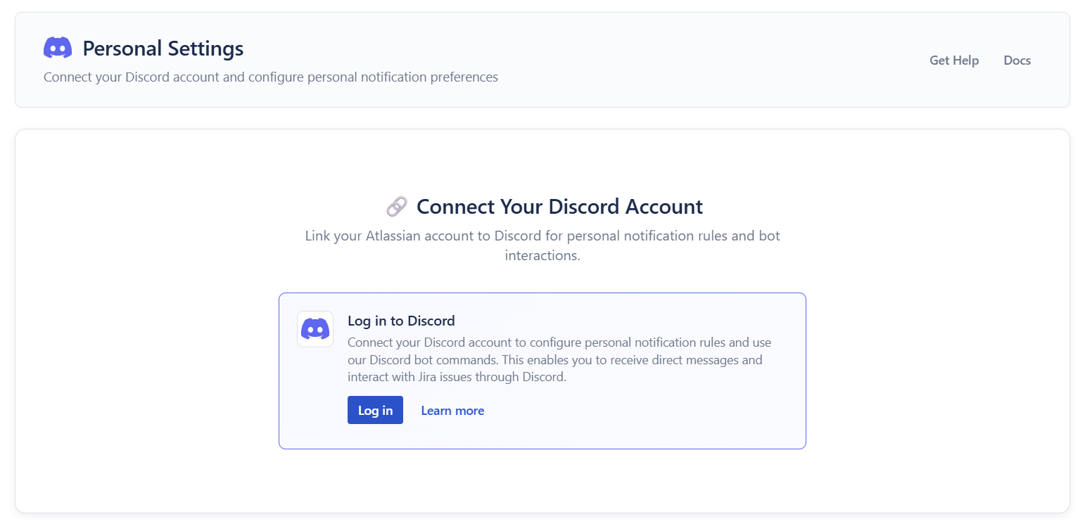Click the Discord brand mark beside Personal Settings

click(57, 46)
